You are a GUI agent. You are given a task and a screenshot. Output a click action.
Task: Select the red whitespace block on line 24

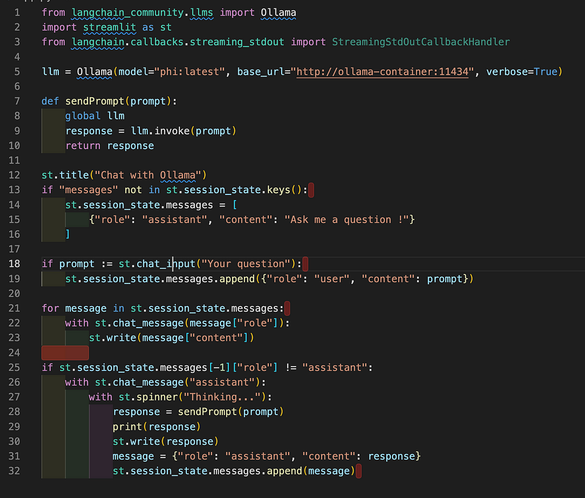coord(65,353)
